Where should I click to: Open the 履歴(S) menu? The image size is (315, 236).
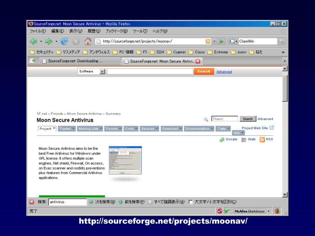click(x=94, y=31)
